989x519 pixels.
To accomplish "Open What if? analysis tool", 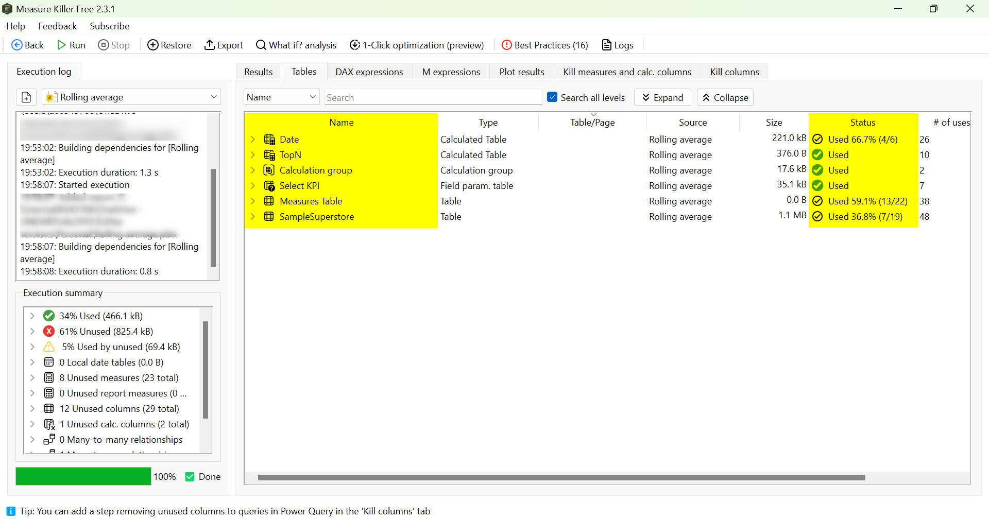I will click(x=296, y=45).
